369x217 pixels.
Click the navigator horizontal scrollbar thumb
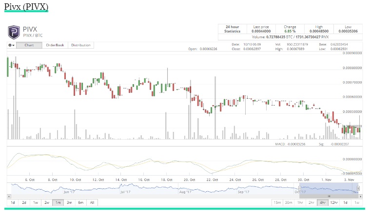pyautogui.click(x=329, y=196)
